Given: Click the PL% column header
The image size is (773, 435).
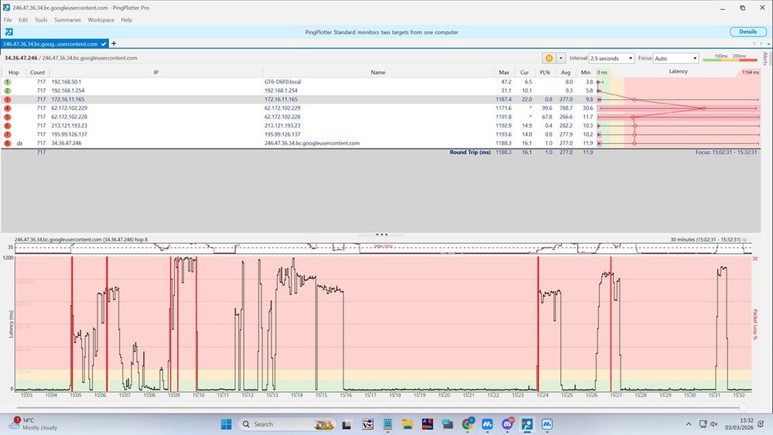Looking at the screenshot, I should (x=545, y=73).
